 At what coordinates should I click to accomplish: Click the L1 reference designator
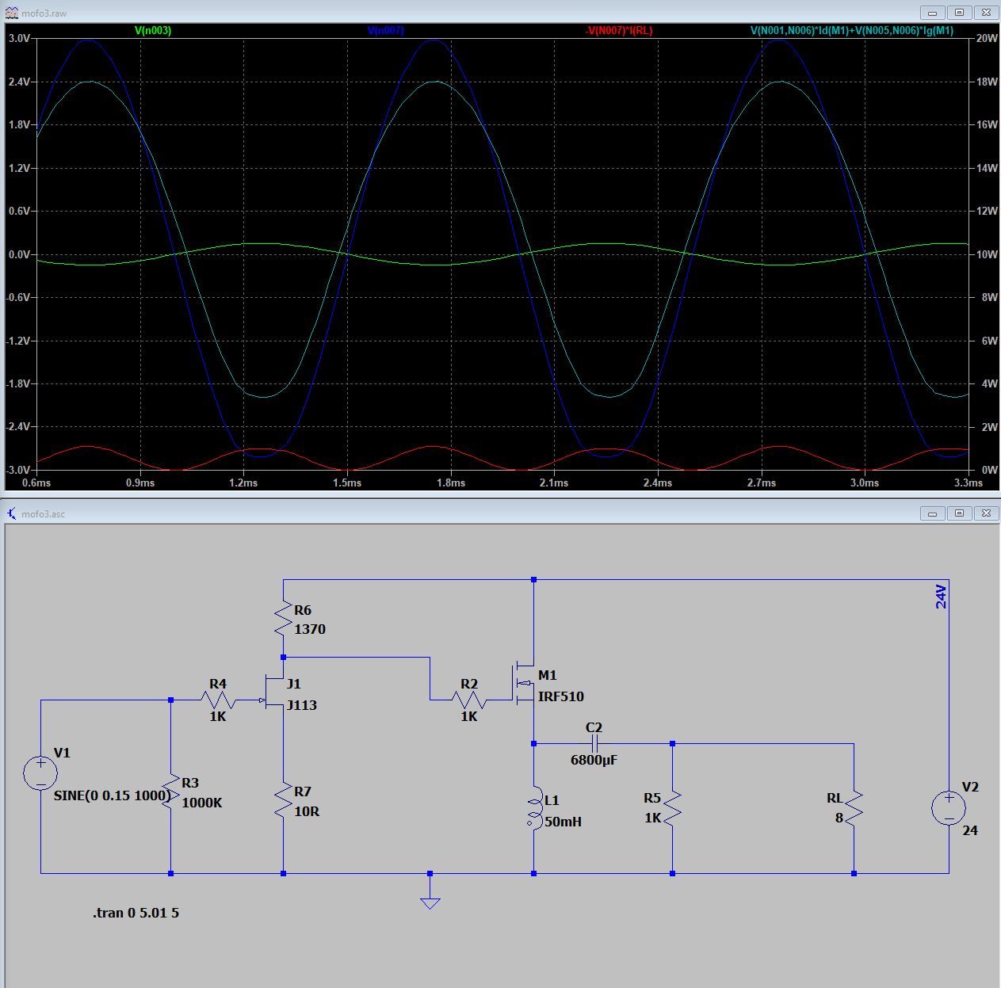pyautogui.click(x=552, y=801)
